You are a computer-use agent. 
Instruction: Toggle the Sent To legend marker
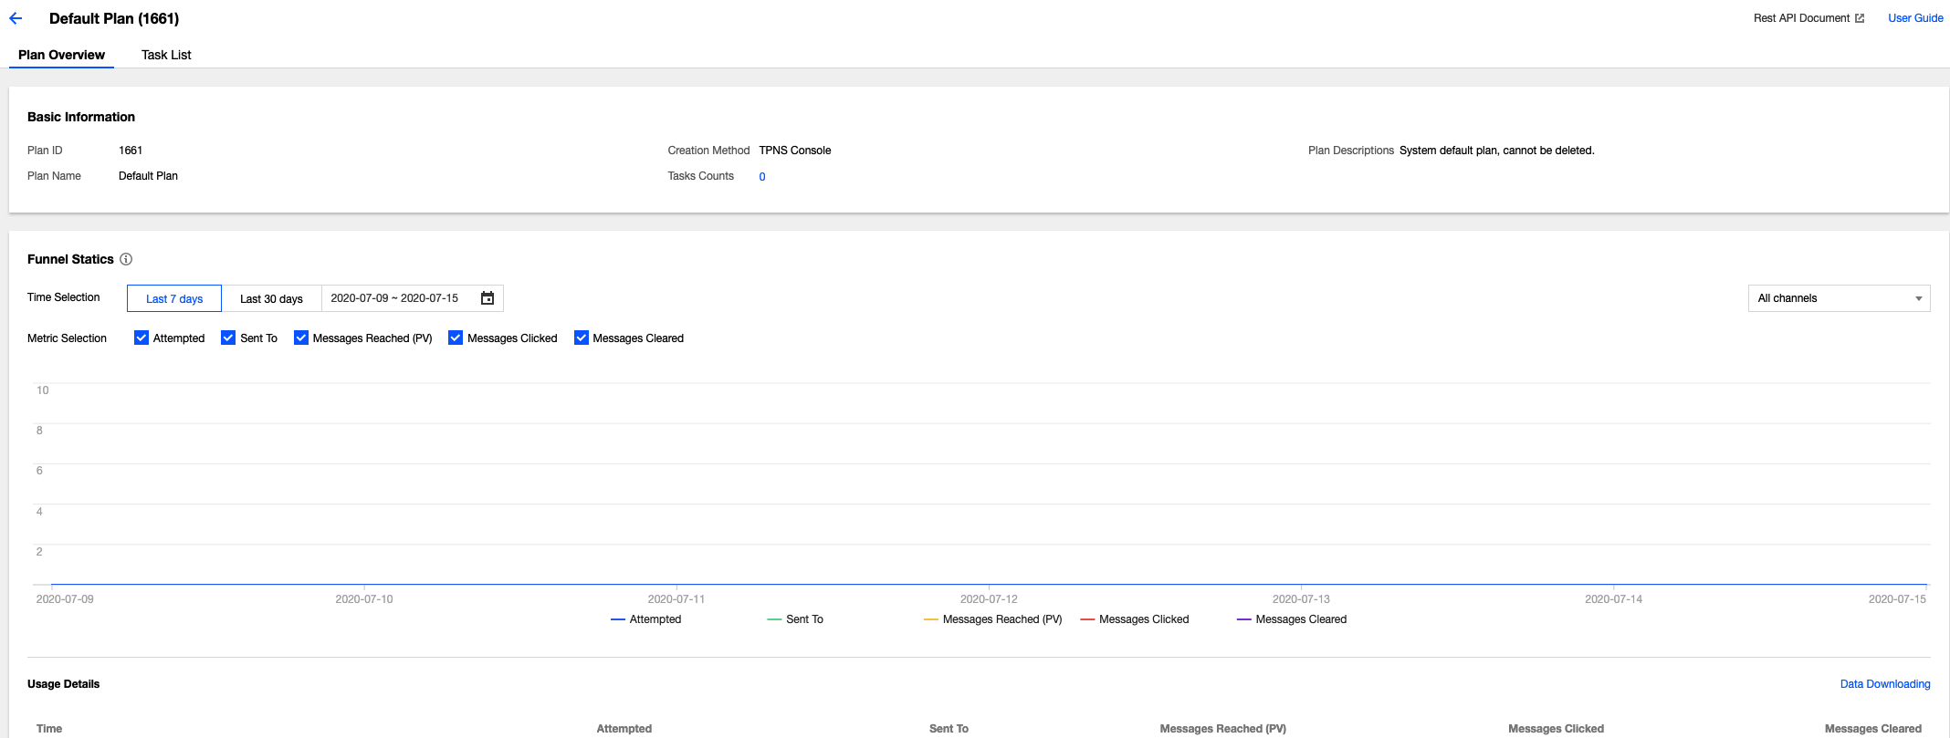click(x=775, y=619)
